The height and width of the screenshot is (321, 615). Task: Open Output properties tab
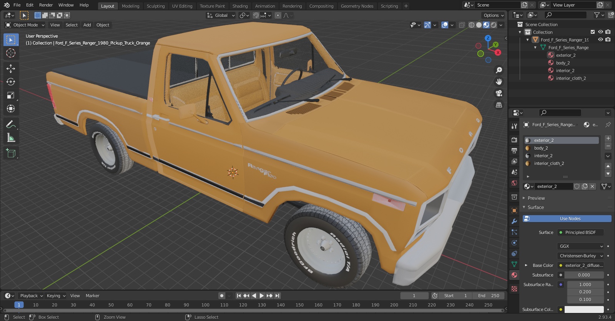point(514,150)
